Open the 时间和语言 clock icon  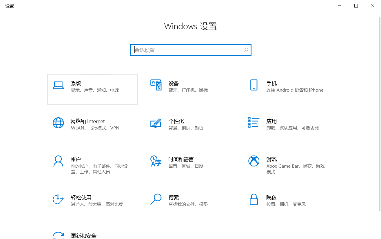pos(156,161)
